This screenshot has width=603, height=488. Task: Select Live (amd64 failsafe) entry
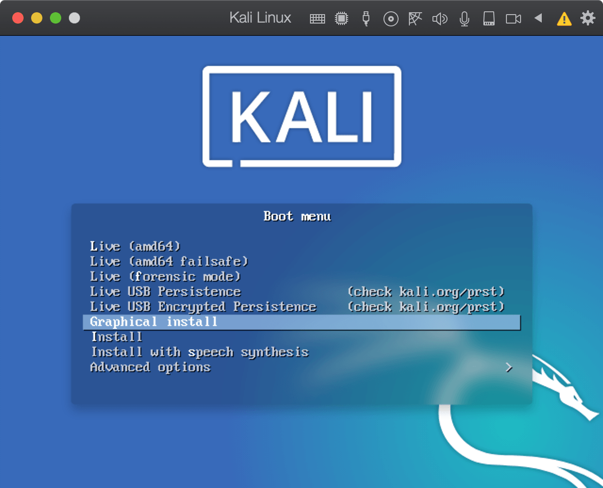click(301, 261)
